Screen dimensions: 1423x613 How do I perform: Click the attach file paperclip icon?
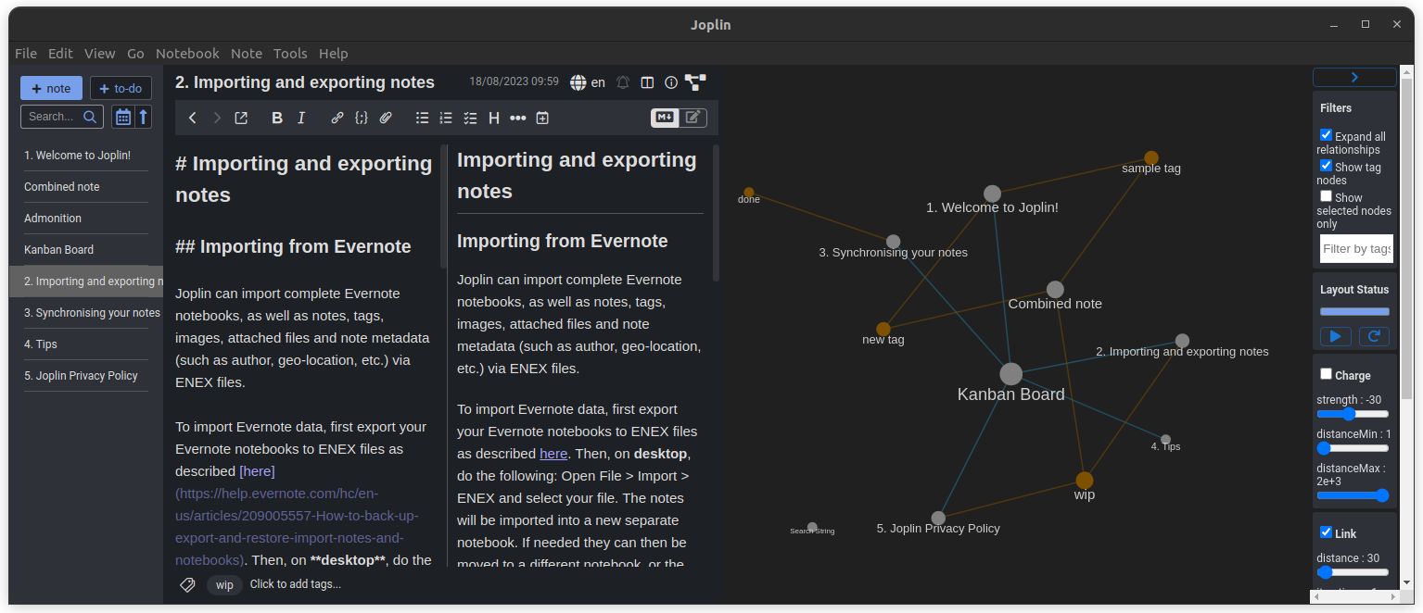[x=386, y=118]
